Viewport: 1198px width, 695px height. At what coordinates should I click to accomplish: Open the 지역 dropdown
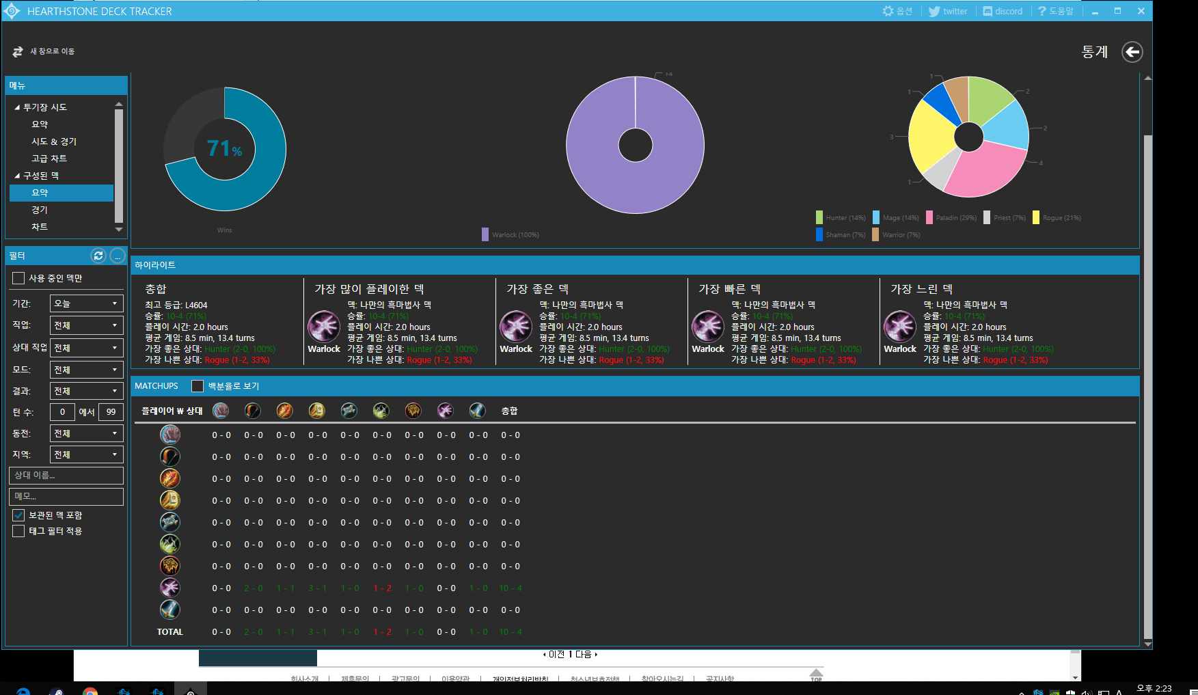point(86,454)
